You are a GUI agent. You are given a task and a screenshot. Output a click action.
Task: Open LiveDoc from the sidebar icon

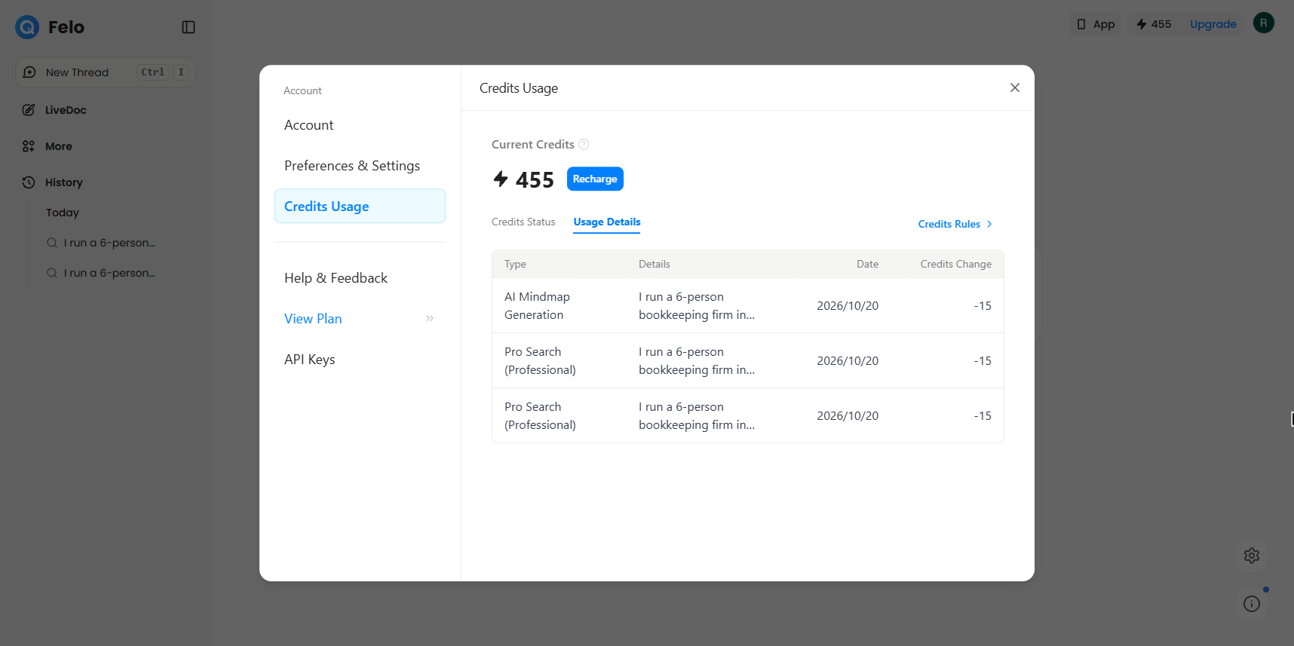(29, 110)
